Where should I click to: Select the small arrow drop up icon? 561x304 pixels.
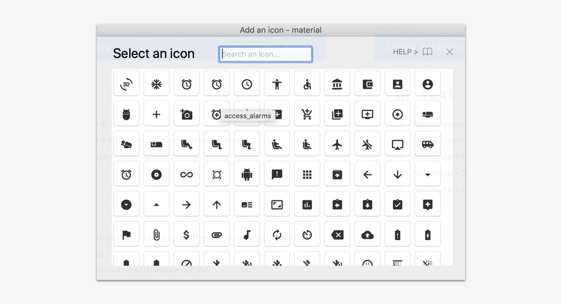tap(156, 204)
